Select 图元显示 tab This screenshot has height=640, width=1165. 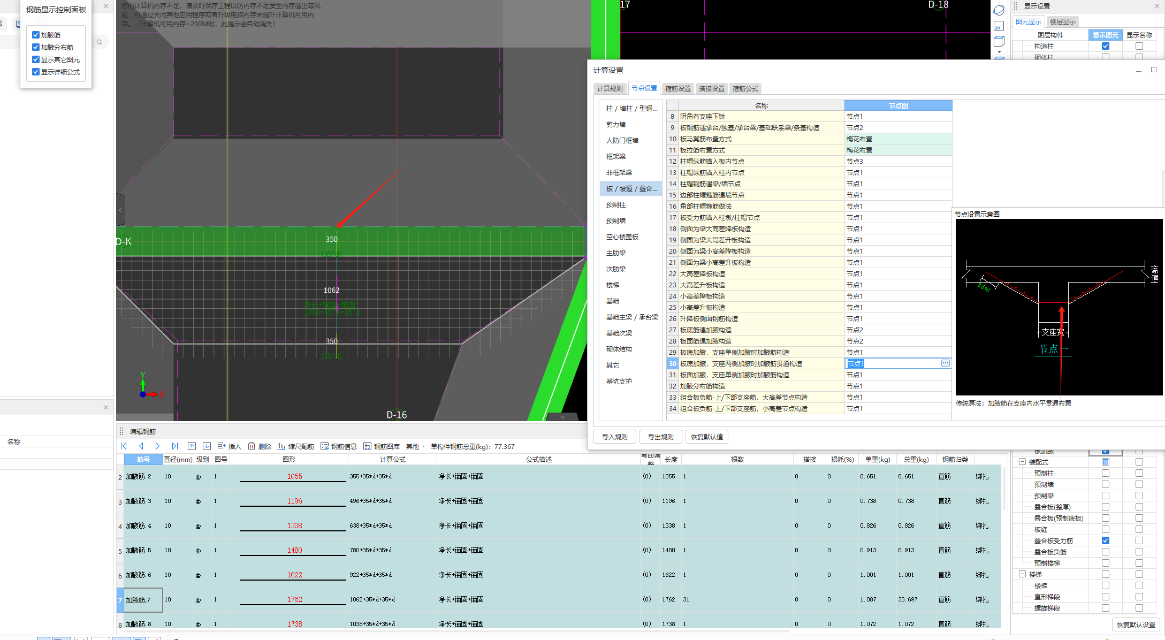[x=1029, y=21]
